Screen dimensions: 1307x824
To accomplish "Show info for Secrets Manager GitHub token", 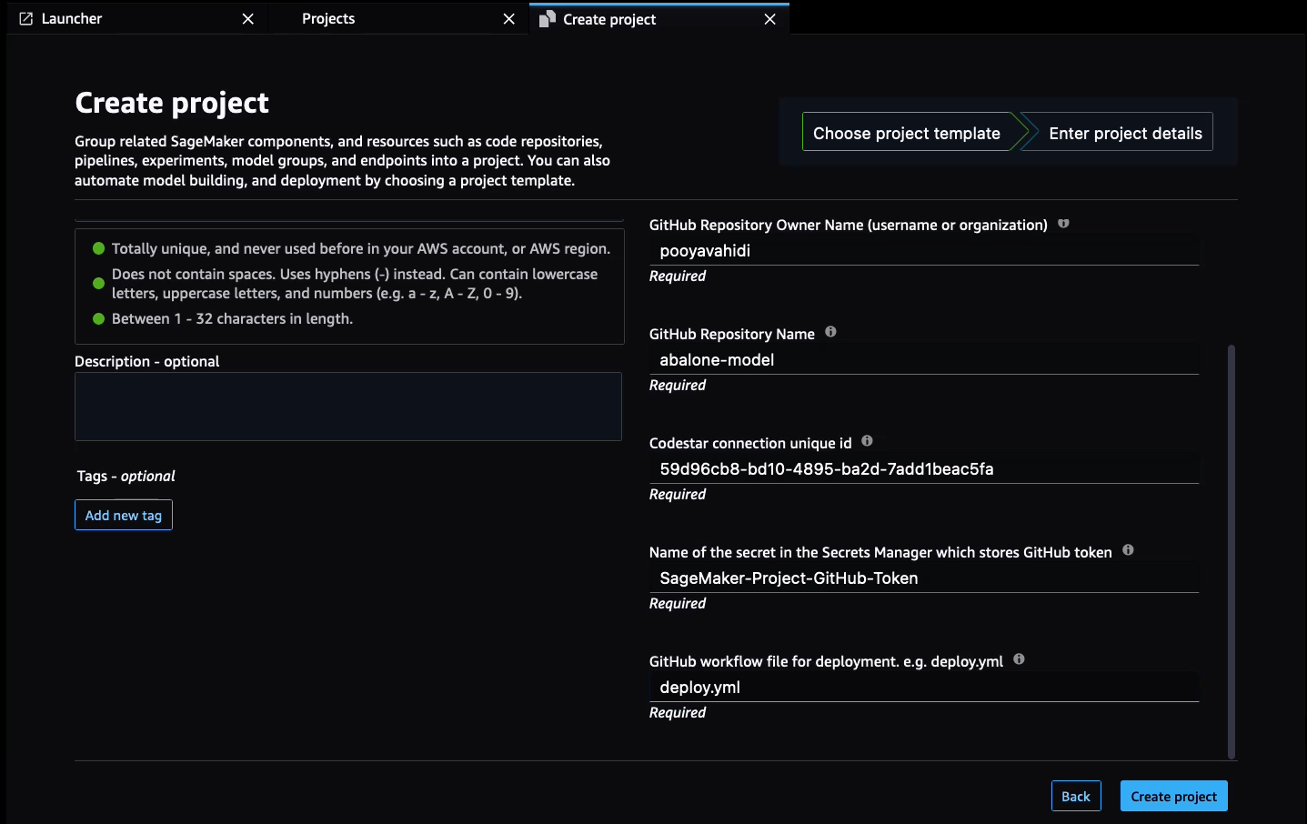I will (1128, 550).
